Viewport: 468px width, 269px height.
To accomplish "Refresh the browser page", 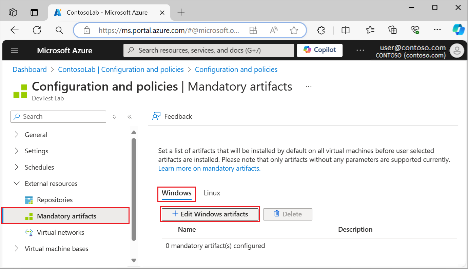I will click(x=37, y=30).
